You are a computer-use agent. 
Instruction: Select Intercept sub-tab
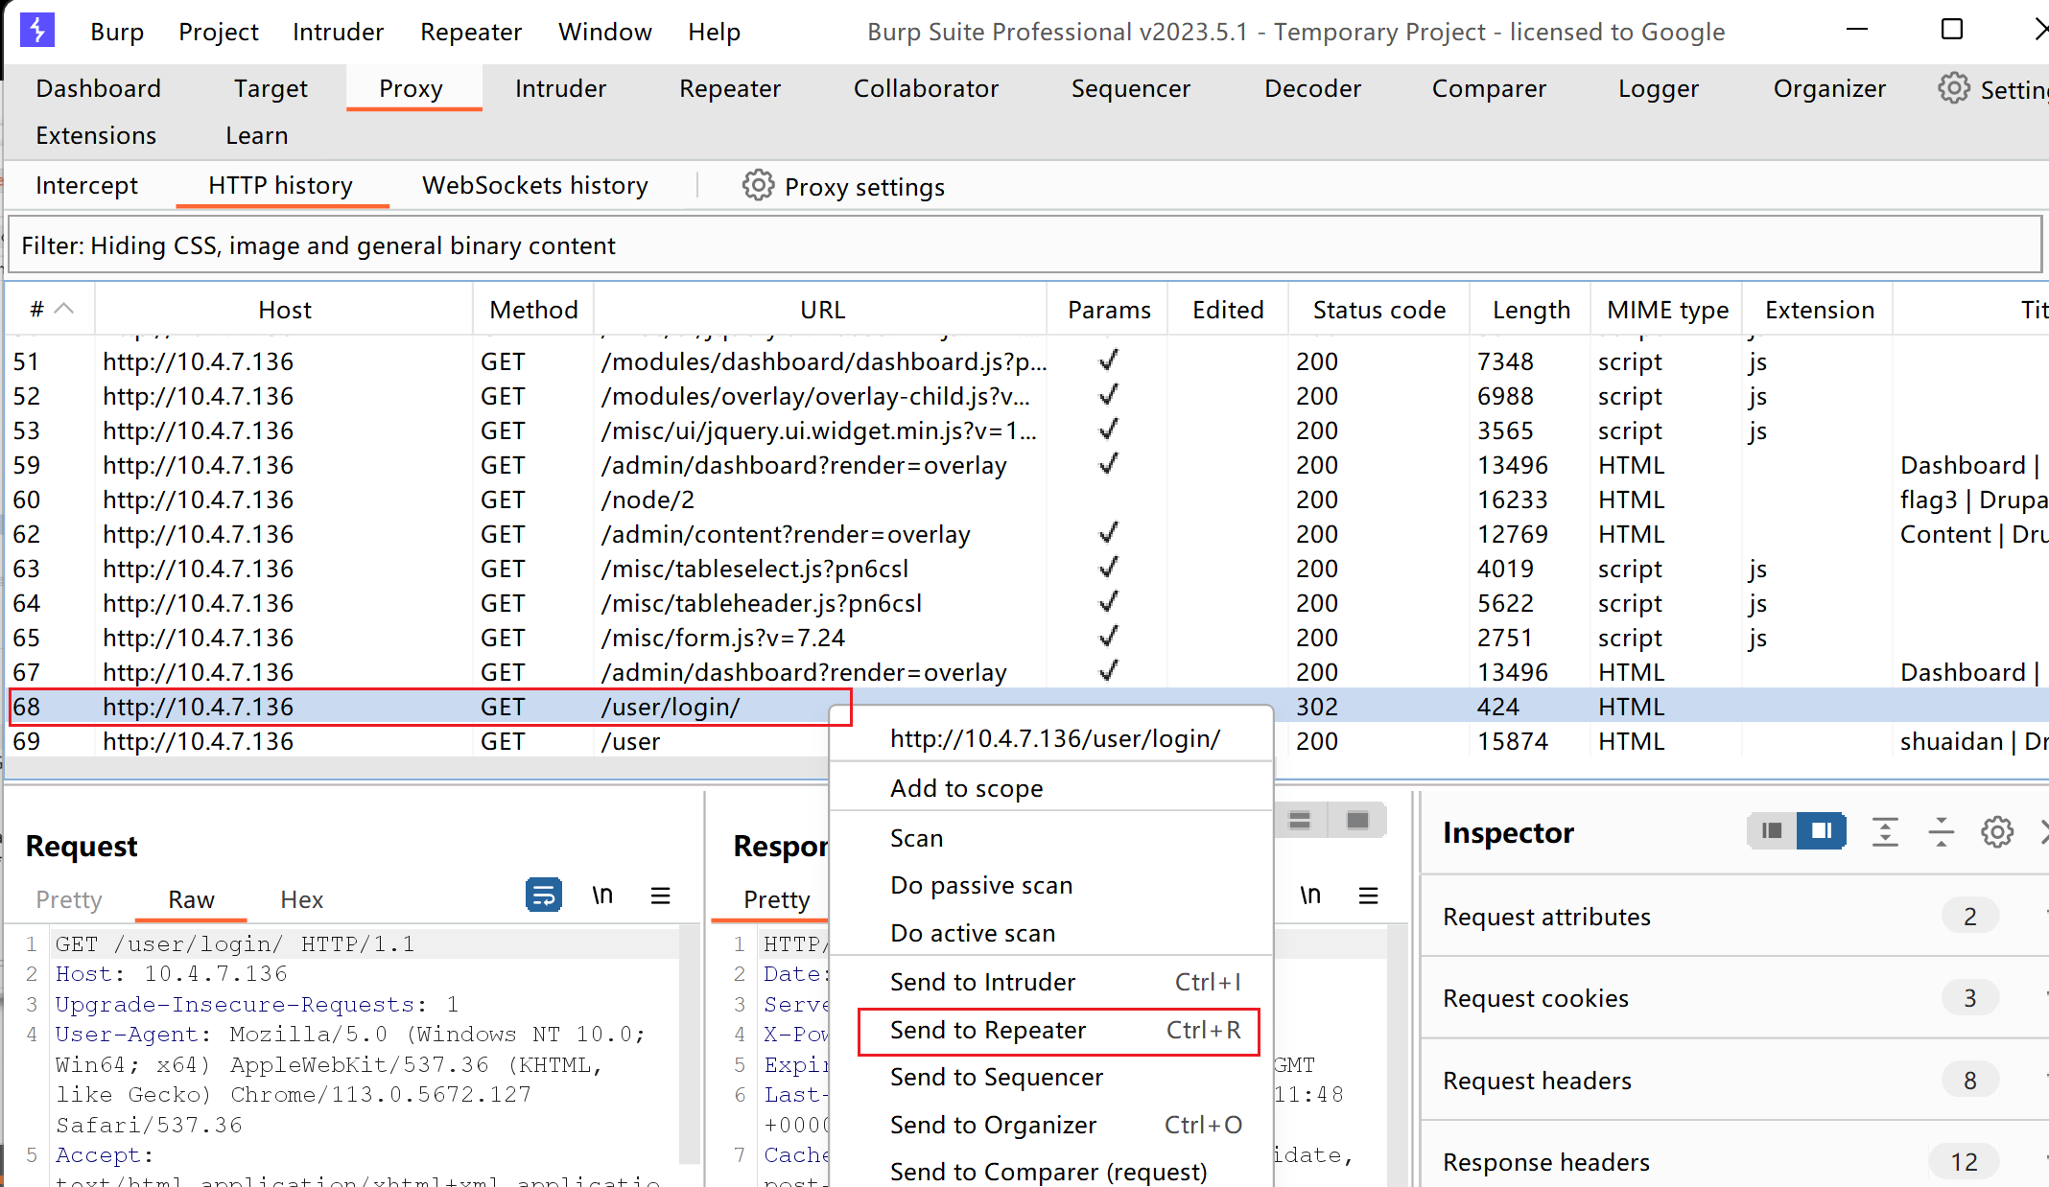86,185
